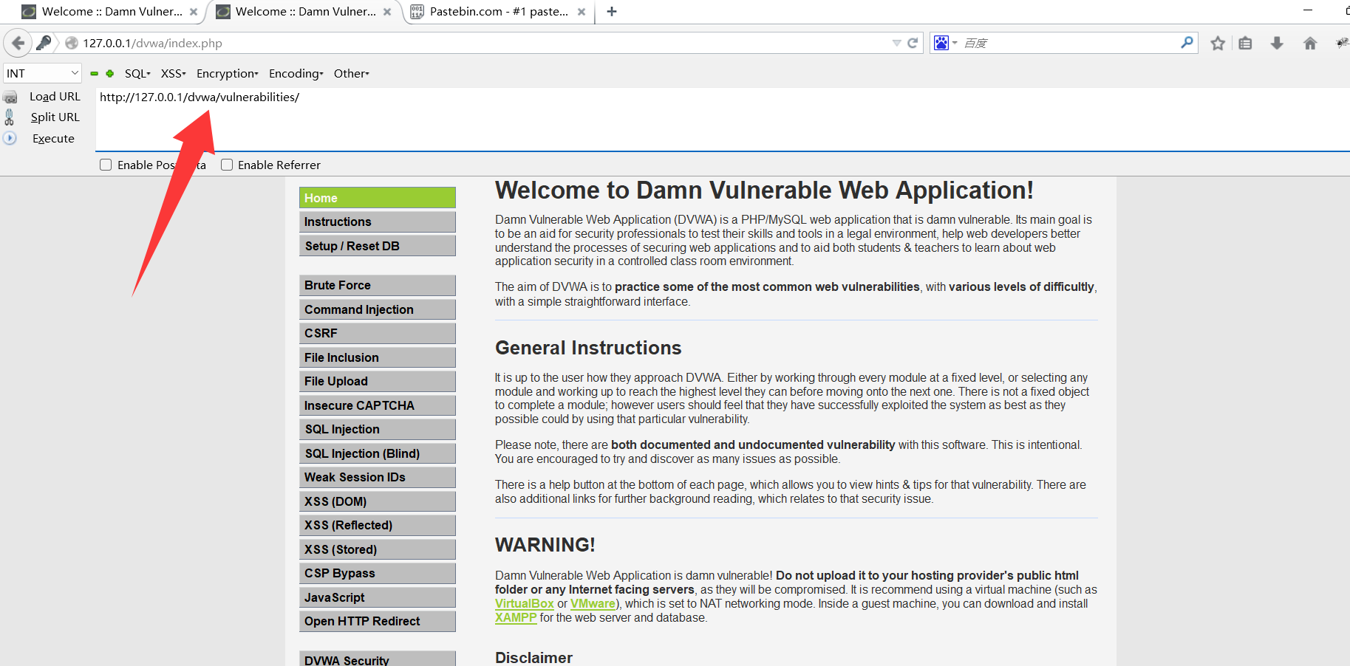This screenshot has width=1350, height=666.
Task: Open the bookmarks list icon
Action: tap(1246, 43)
